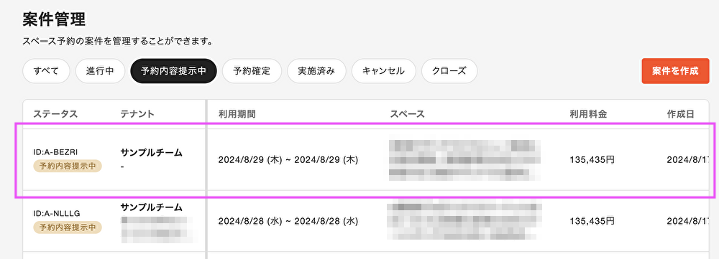Click 予約内容提示中 badge under ID:A-NLLLG
This screenshot has height=259, width=719.
click(x=68, y=227)
